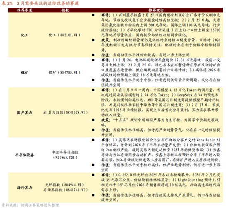This screenshot has width=228, height=208.
Task: Click the source note '资料来源: 招商证券策略团队整理'
Action: 30,205
